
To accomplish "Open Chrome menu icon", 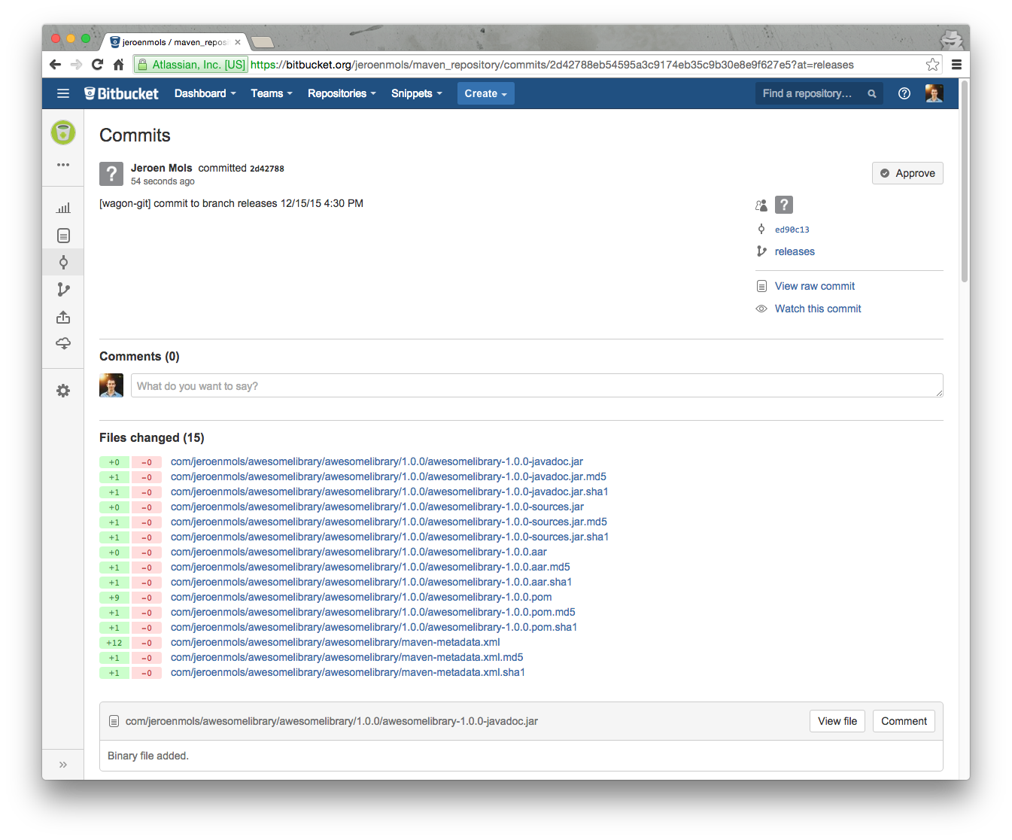I will 956,65.
